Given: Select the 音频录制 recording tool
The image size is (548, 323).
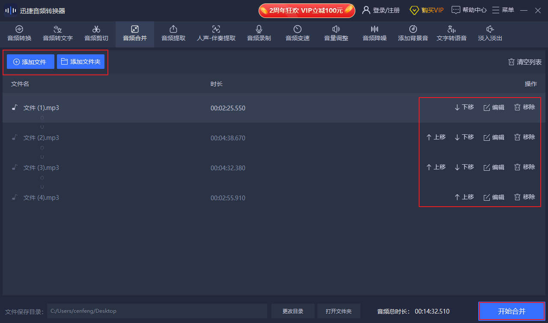Looking at the screenshot, I should (259, 34).
